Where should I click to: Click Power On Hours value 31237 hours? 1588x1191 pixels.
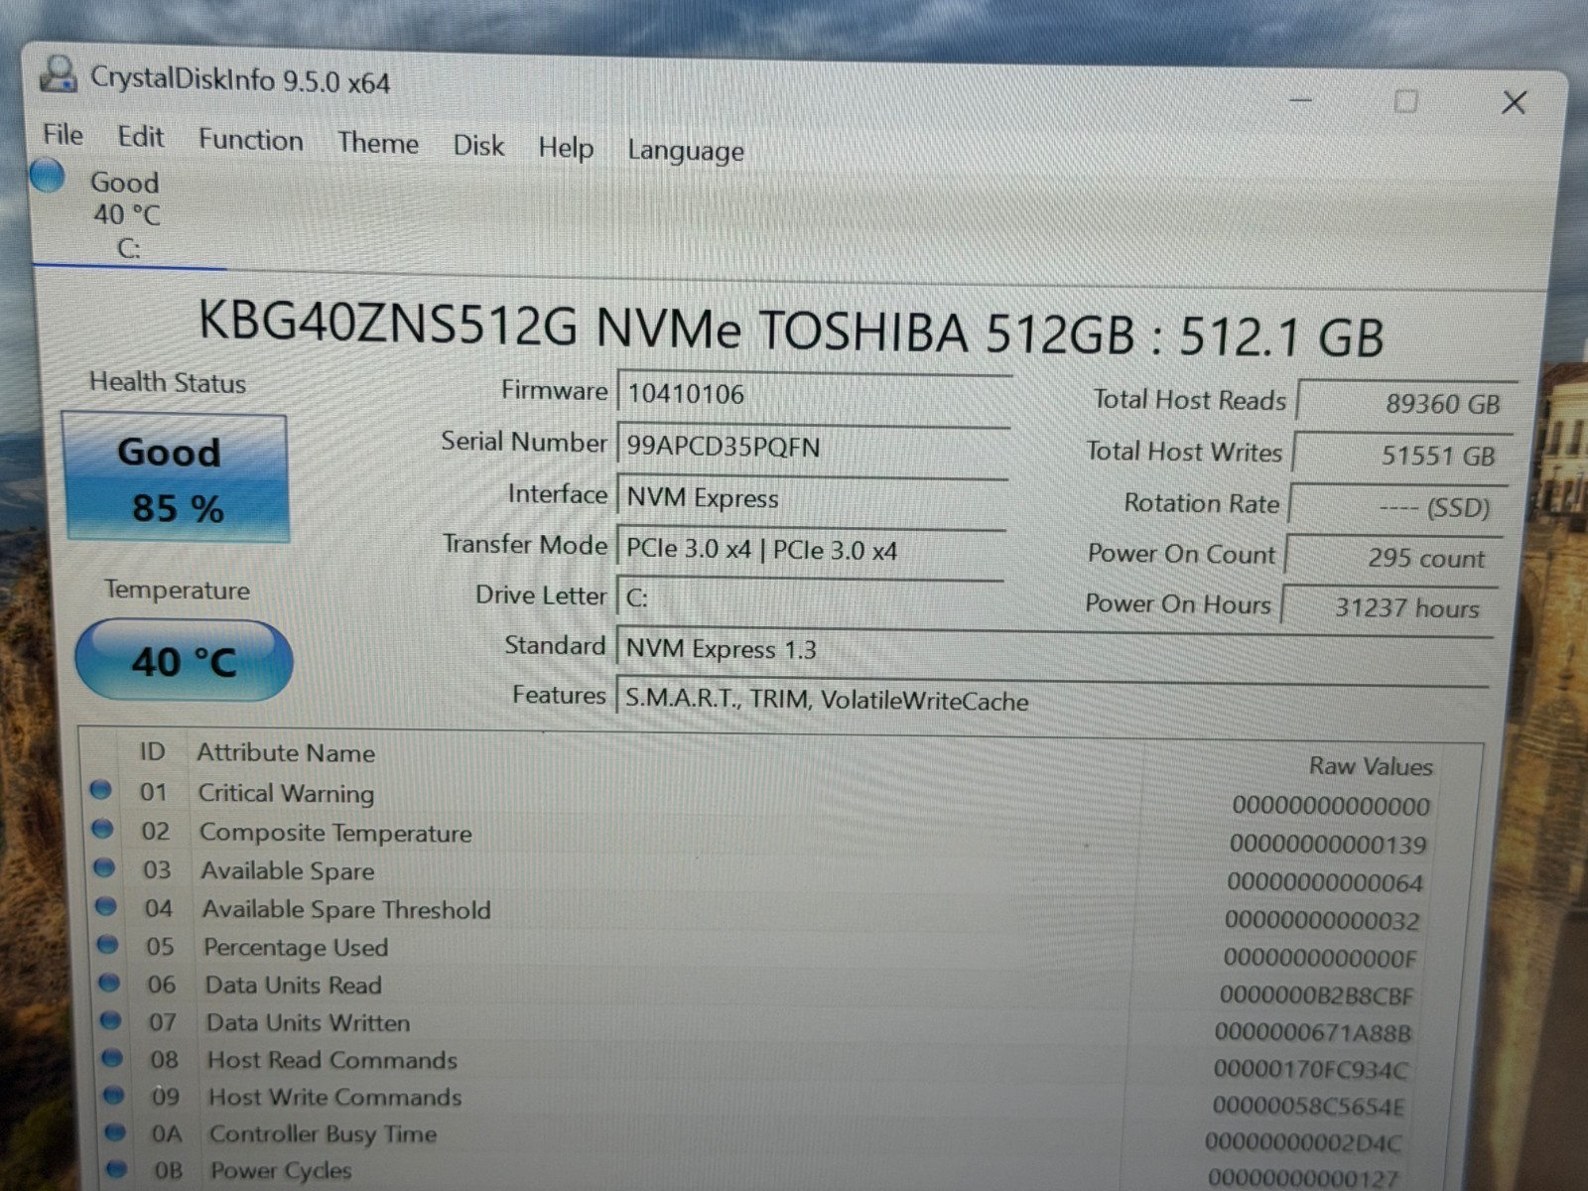point(1389,607)
